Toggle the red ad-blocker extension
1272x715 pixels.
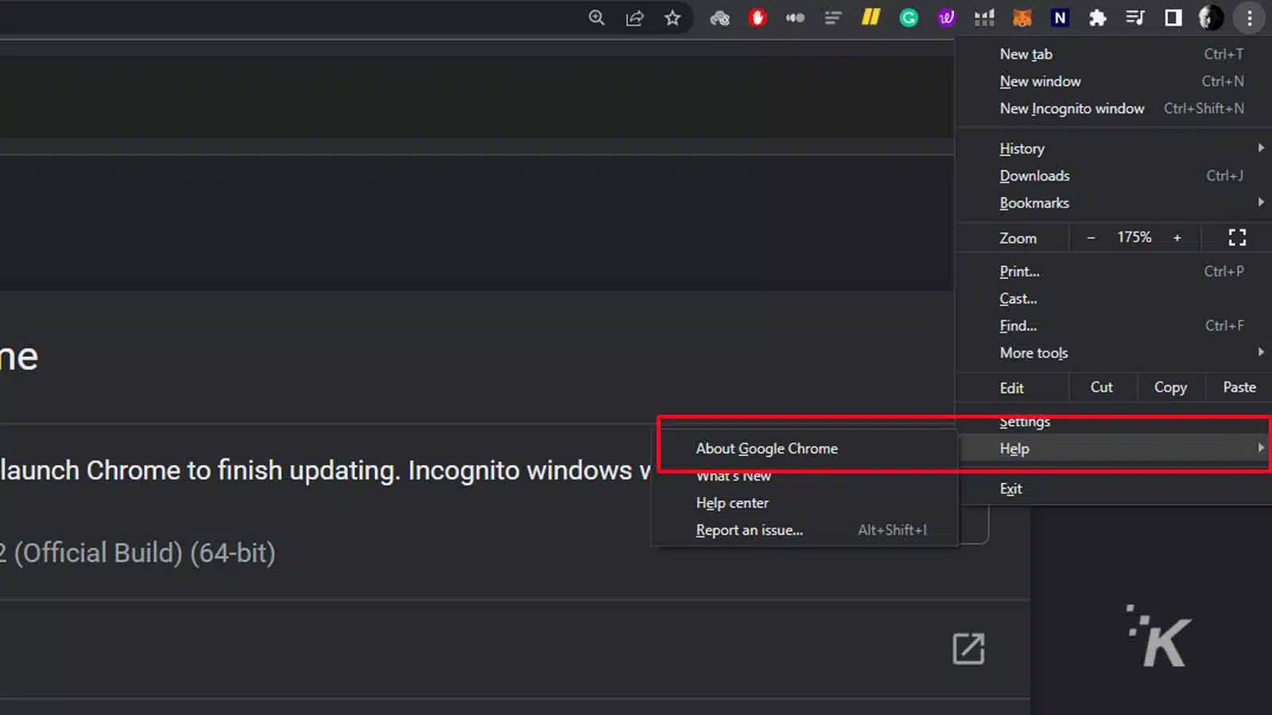coord(757,17)
